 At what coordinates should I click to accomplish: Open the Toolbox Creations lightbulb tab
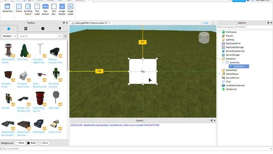(60, 29)
